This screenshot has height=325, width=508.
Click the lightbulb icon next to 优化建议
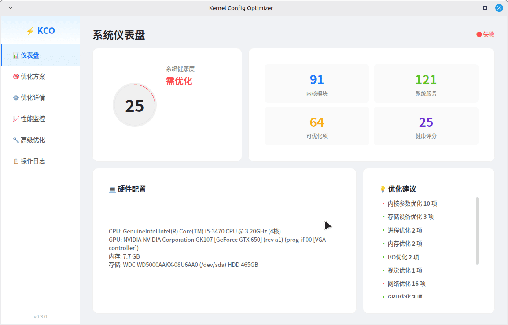click(383, 189)
